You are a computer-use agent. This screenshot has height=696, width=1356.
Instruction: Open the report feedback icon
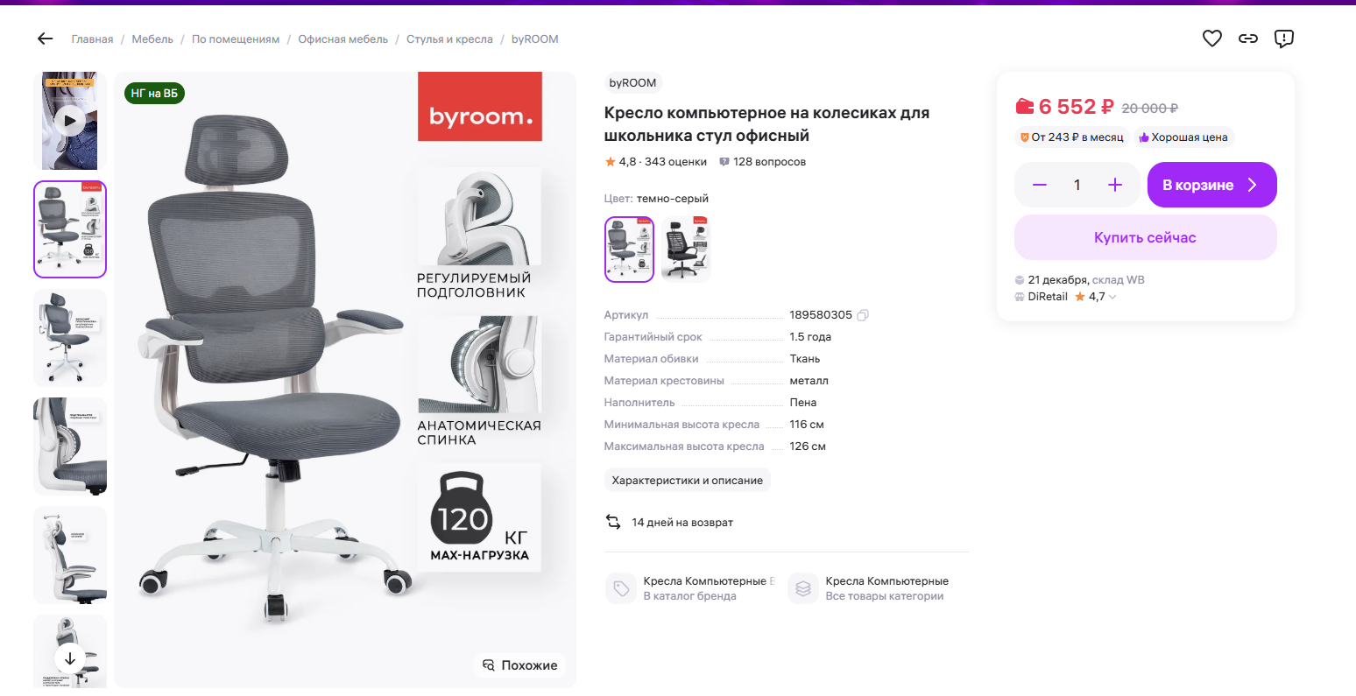click(x=1283, y=39)
